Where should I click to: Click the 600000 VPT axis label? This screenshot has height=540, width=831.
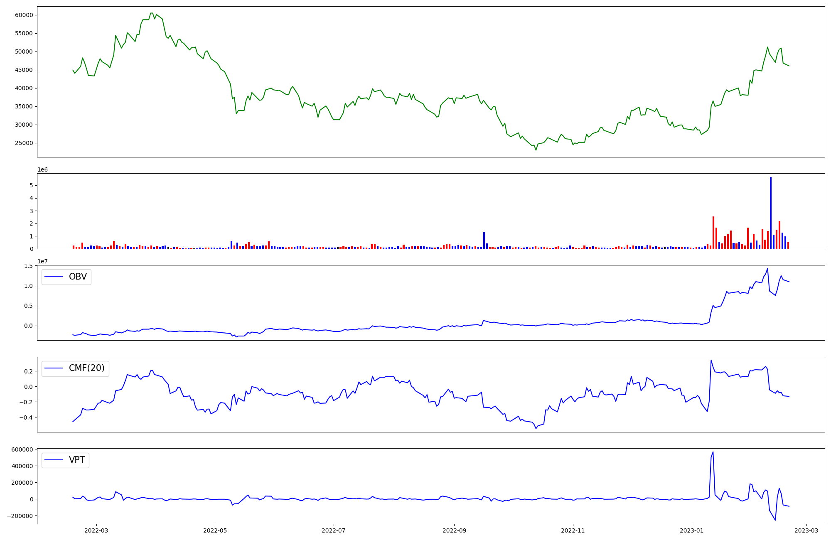coord(22,449)
